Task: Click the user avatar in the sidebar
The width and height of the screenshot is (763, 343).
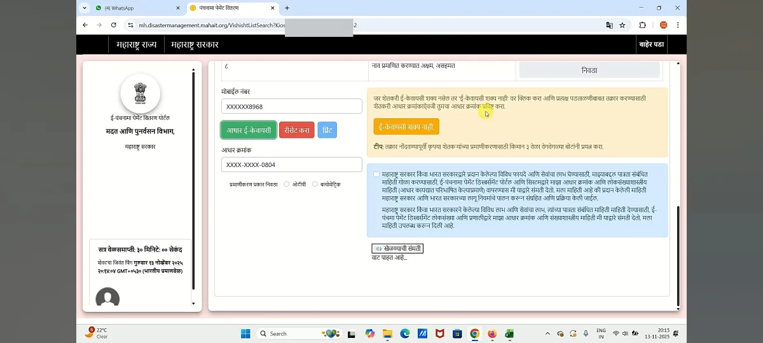Action: point(107,299)
